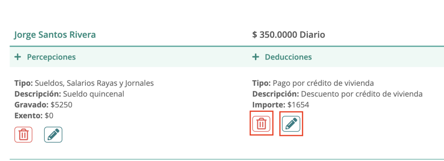
Task: Select the Importe $1654 amount
Action: click(281, 105)
